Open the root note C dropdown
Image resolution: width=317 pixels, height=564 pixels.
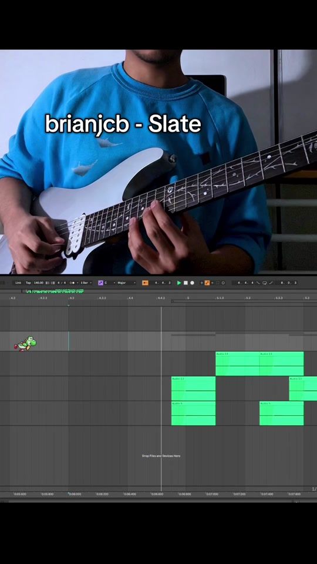[109, 283]
